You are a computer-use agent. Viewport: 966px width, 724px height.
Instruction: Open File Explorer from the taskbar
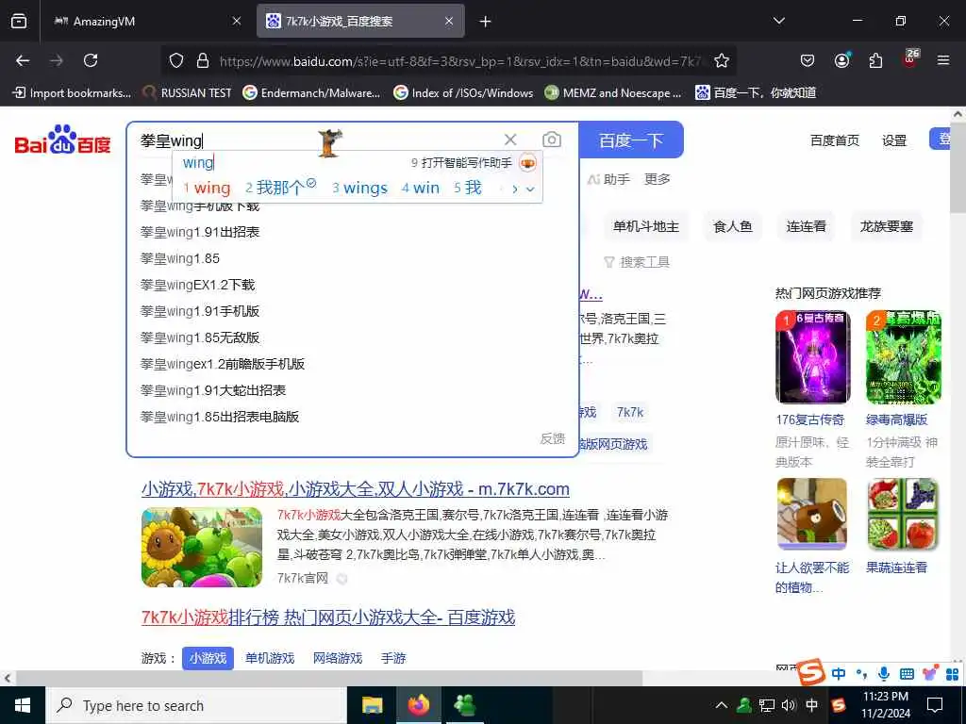pyautogui.click(x=372, y=705)
